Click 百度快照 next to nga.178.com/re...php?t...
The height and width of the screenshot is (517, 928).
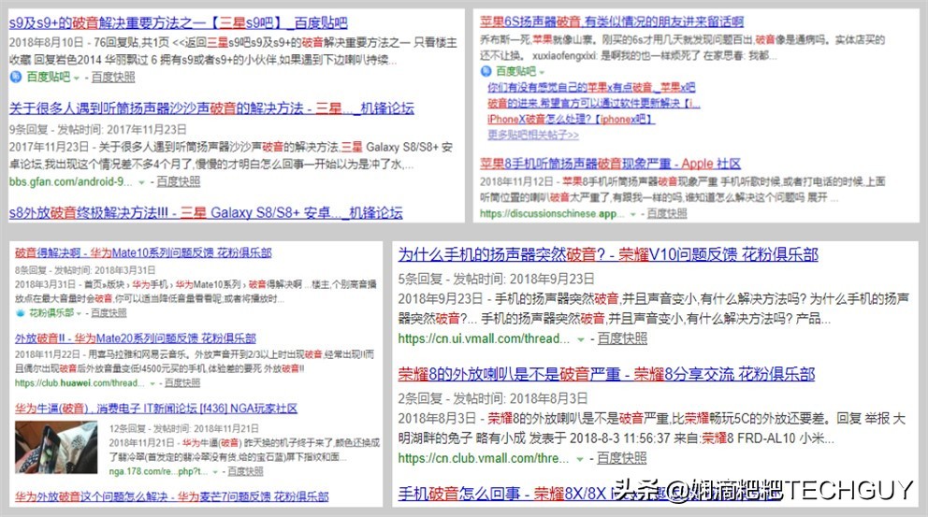coord(246,471)
